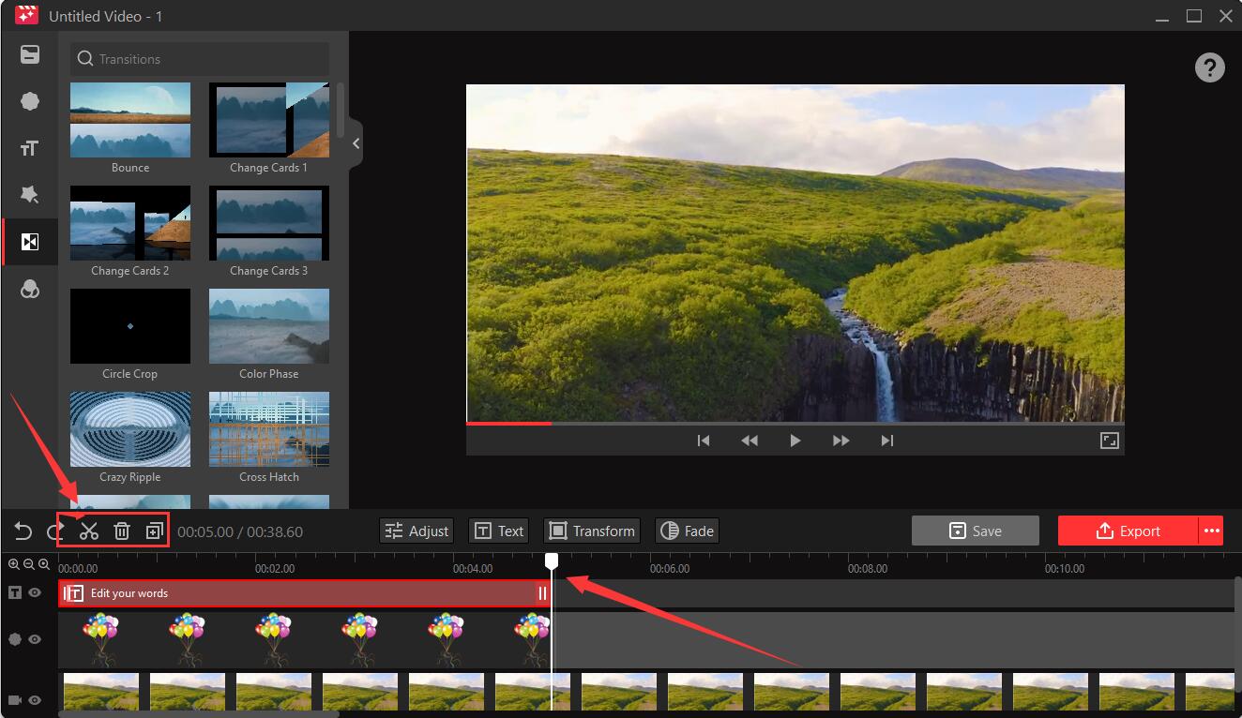The image size is (1242, 718).
Task: Open the Text panel in sidebar
Action: click(30, 148)
